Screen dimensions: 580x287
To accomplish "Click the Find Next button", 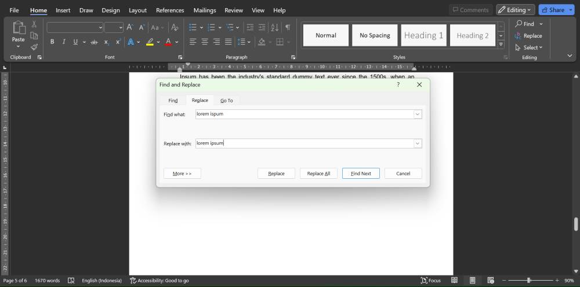I will coord(361,174).
